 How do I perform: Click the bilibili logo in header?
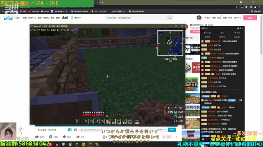[x=8, y=18]
